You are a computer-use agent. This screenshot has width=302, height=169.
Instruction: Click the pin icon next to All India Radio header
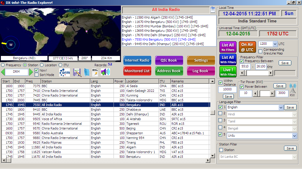[213, 9]
